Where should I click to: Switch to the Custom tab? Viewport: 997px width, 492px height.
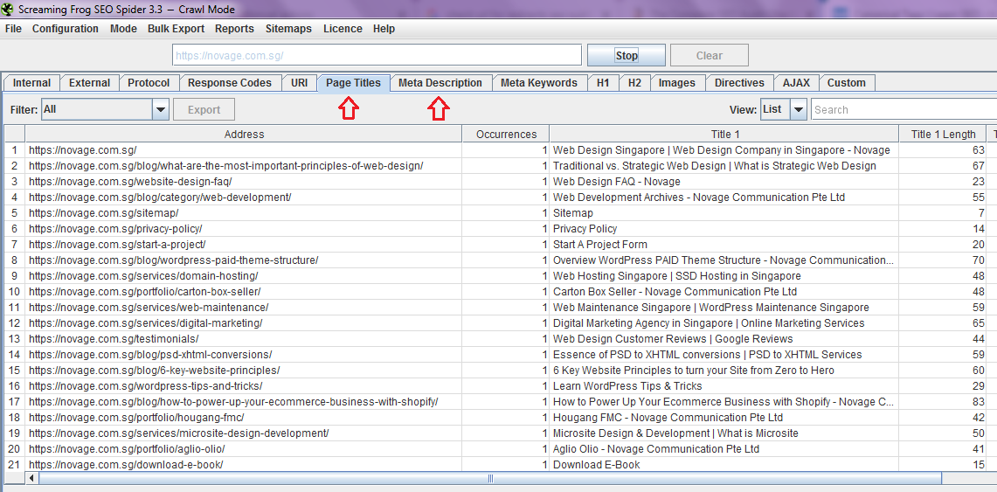[847, 83]
